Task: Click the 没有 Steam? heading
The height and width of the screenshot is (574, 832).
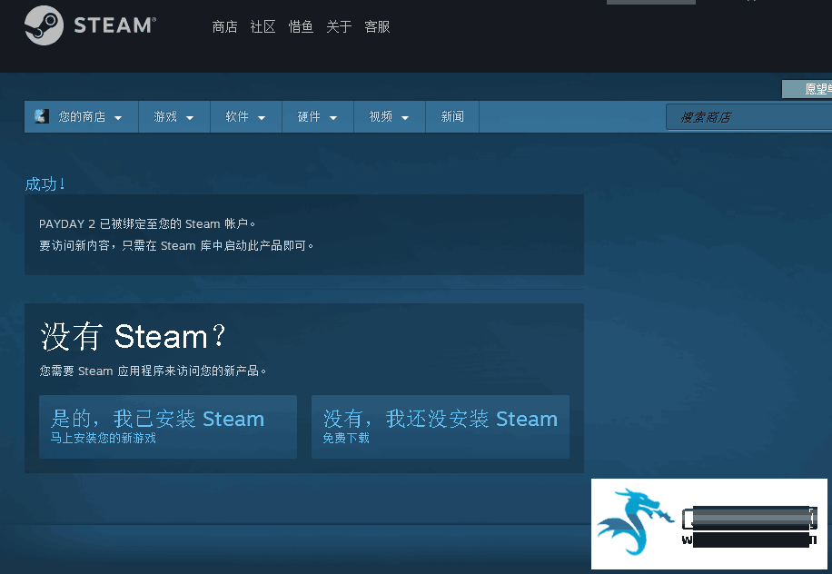Action: click(x=134, y=336)
